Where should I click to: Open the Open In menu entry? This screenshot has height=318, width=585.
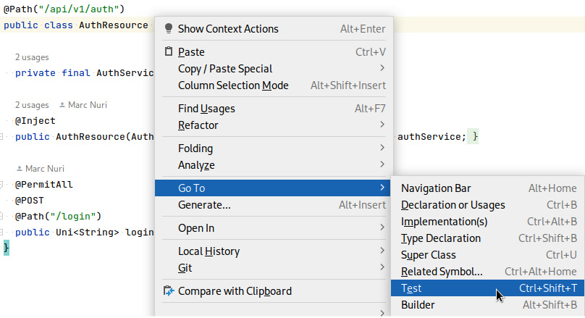274,228
